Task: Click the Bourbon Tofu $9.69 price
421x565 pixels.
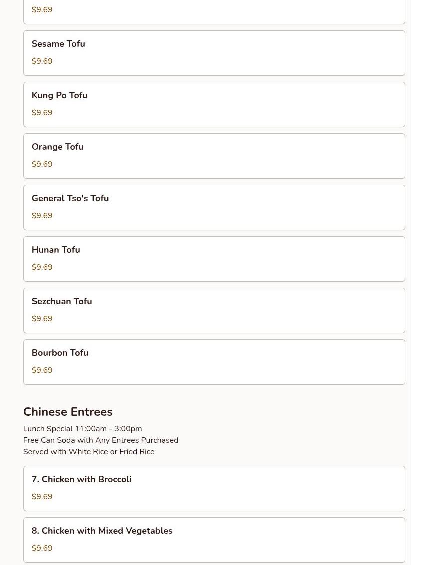Action: coord(42,370)
